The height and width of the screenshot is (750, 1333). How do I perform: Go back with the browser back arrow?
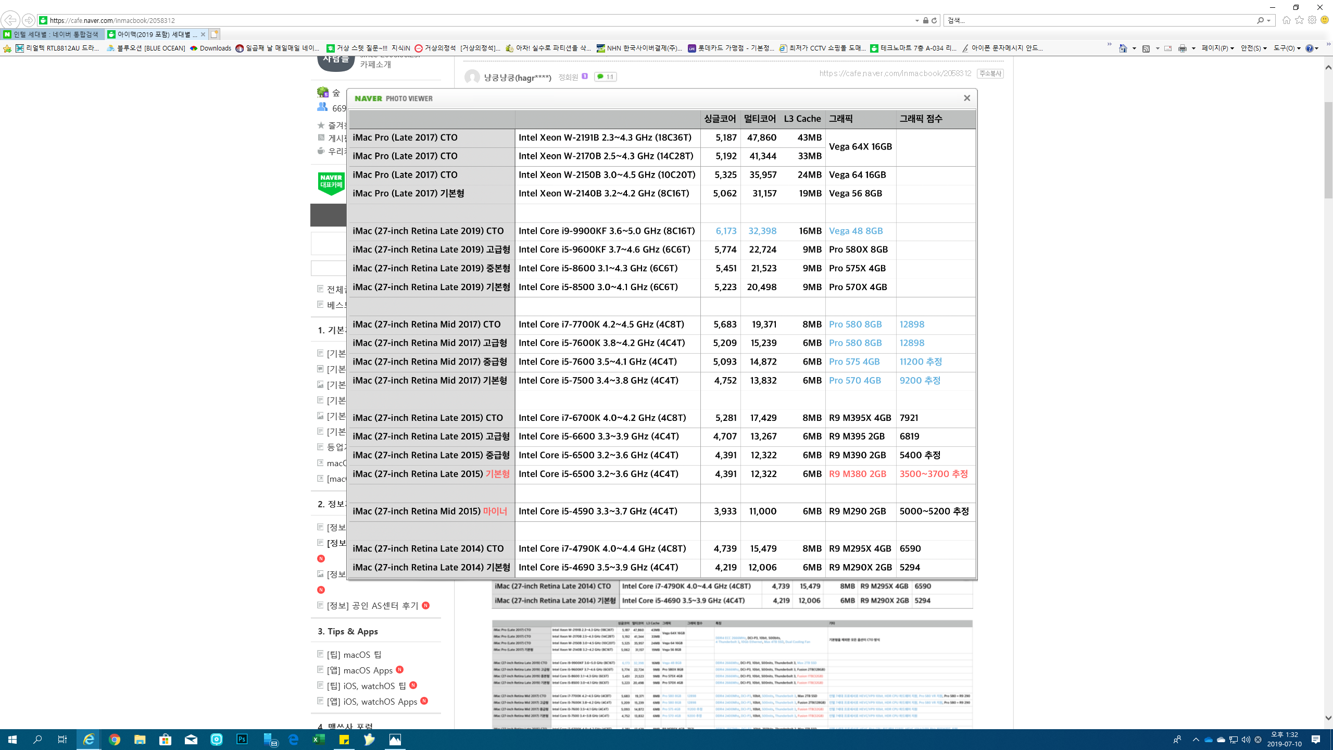tap(10, 20)
